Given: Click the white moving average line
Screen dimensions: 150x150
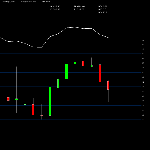Looking at the screenshot, I should point(54,35).
